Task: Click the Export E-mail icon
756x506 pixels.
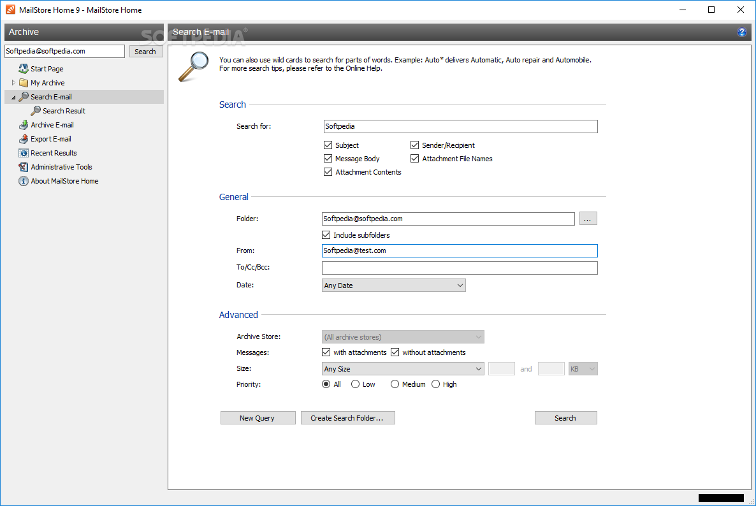Action: [23, 139]
